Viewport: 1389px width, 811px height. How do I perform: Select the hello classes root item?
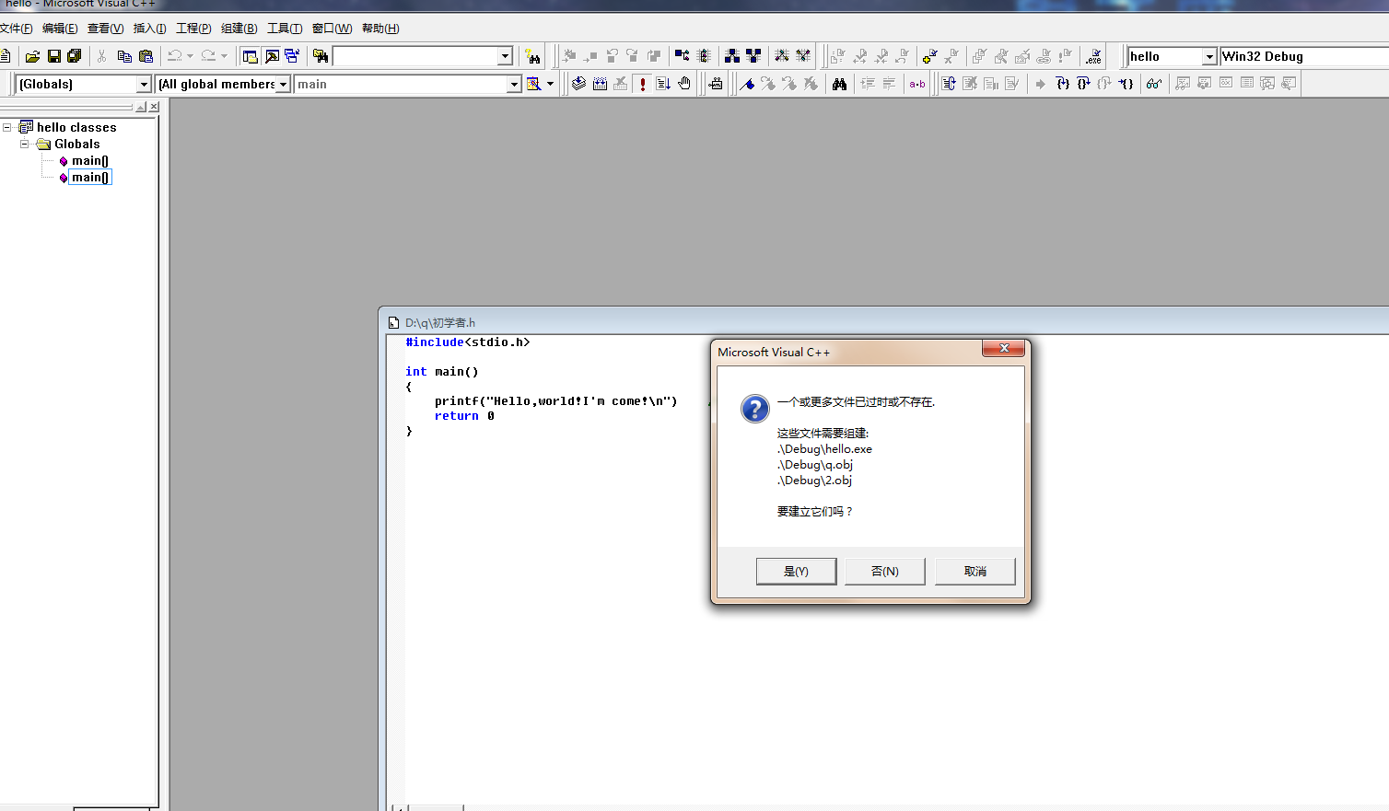point(76,127)
